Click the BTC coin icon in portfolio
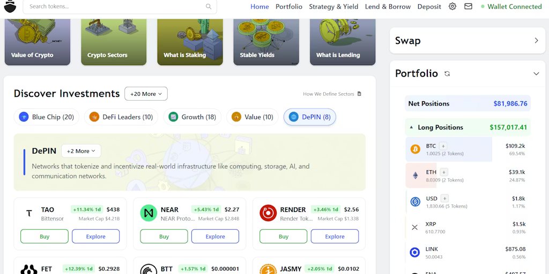Viewport: 549px width, 274px height. coord(415,149)
